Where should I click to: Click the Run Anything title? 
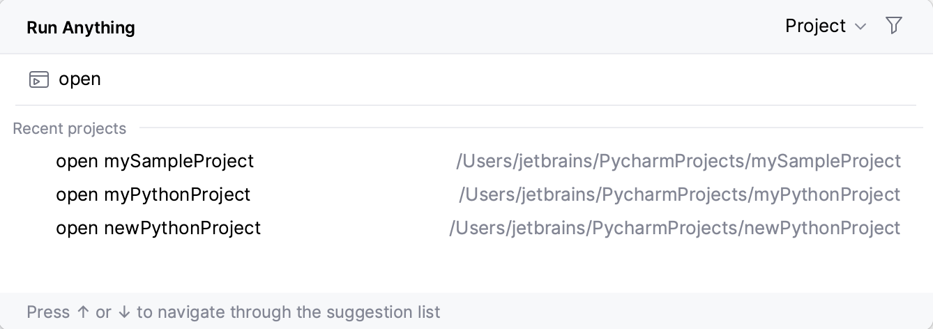click(81, 28)
